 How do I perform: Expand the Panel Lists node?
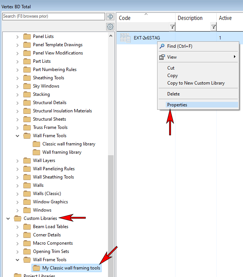point(18,37)
